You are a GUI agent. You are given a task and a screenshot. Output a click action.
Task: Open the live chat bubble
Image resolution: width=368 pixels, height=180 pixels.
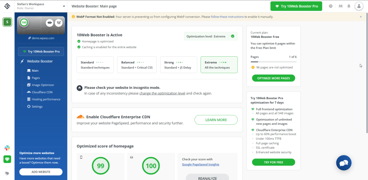pyautogui.click(x=344, y=163)
